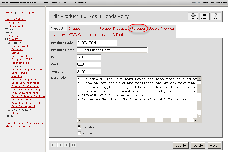Expand the bottom top-level Utilities node
Screen dimensions: 228x152
point(3,116)
